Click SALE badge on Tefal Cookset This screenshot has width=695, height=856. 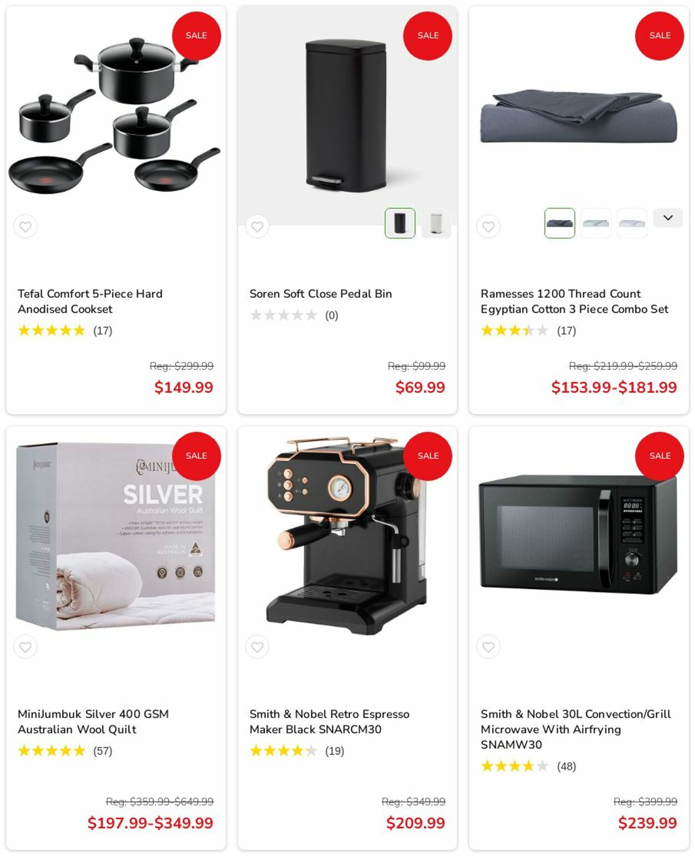click(x=196, y=36)
